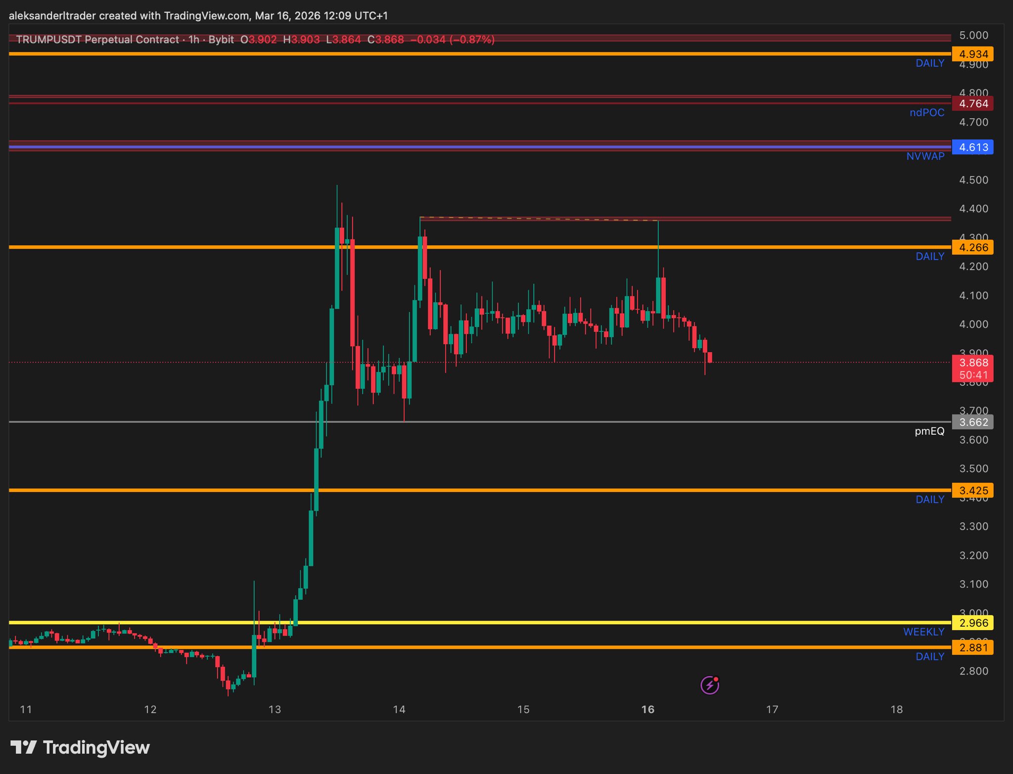Viewport: 1013px width, 774px height.
Task: Click date 13 on the time axis
Action: click(275, 710)
